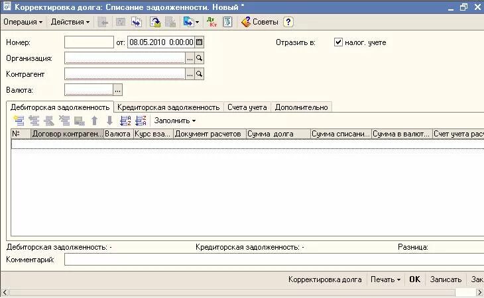Click the move row down arrow
This screenshot has height=298, width=484.
tap(109, 121)
